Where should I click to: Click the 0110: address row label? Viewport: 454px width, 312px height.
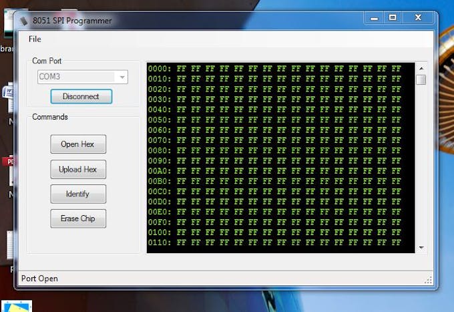(x=160, y=243)
